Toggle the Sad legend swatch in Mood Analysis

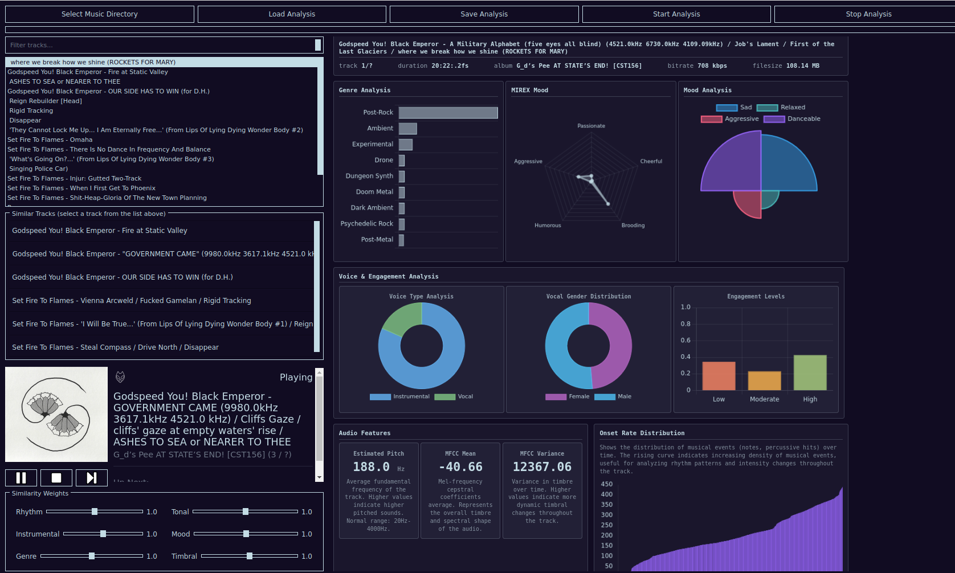[x=727, y=108]
